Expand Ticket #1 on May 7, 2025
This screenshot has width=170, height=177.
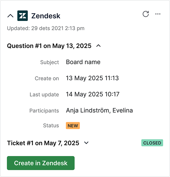[x=86, y=143]
